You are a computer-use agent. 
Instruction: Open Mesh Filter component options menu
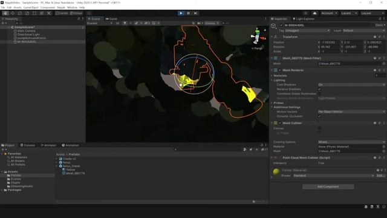click(x=384, y=58)
